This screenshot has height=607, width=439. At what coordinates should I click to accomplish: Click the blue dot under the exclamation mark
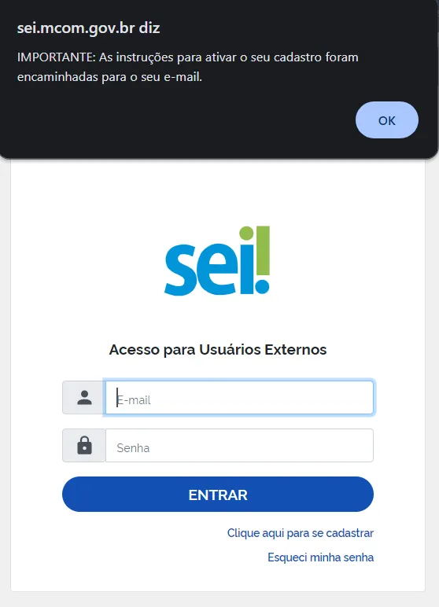[262, 287]
